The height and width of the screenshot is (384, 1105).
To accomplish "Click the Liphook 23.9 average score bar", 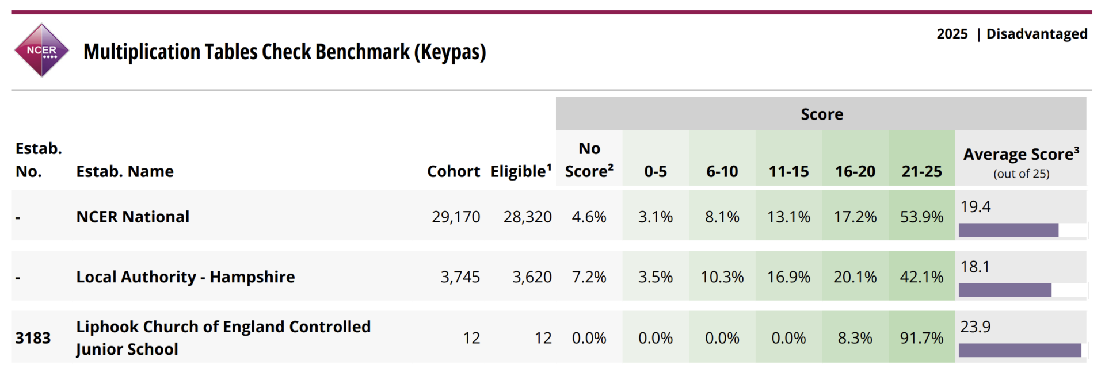I will click(x=1020, y=350).
